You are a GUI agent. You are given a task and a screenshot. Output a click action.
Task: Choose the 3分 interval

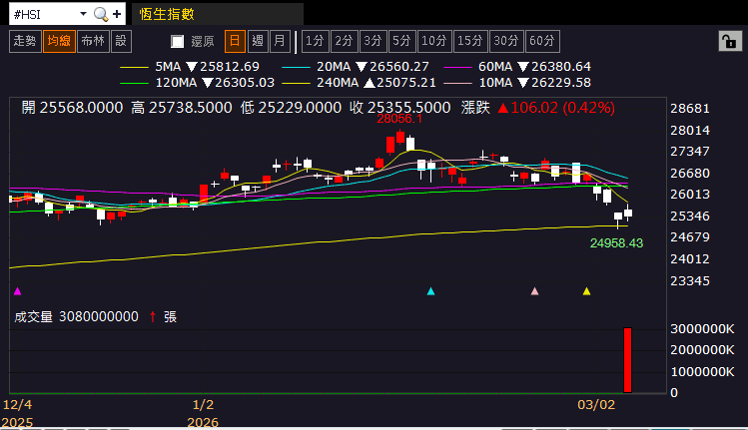coord(374,42)
